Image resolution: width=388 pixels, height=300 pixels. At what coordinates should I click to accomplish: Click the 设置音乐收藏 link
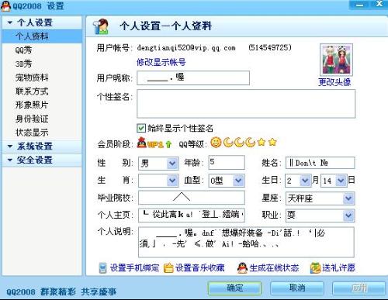tap(200, 267)
